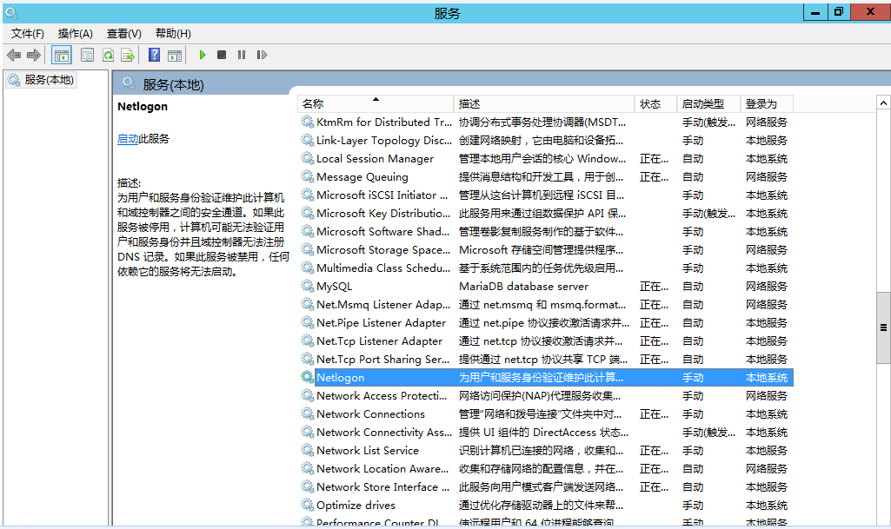Viewport: 891px width, 529px height.
Task: Open the 文件(F) menu
Action: pyautogui.click(x=28, y=33)
